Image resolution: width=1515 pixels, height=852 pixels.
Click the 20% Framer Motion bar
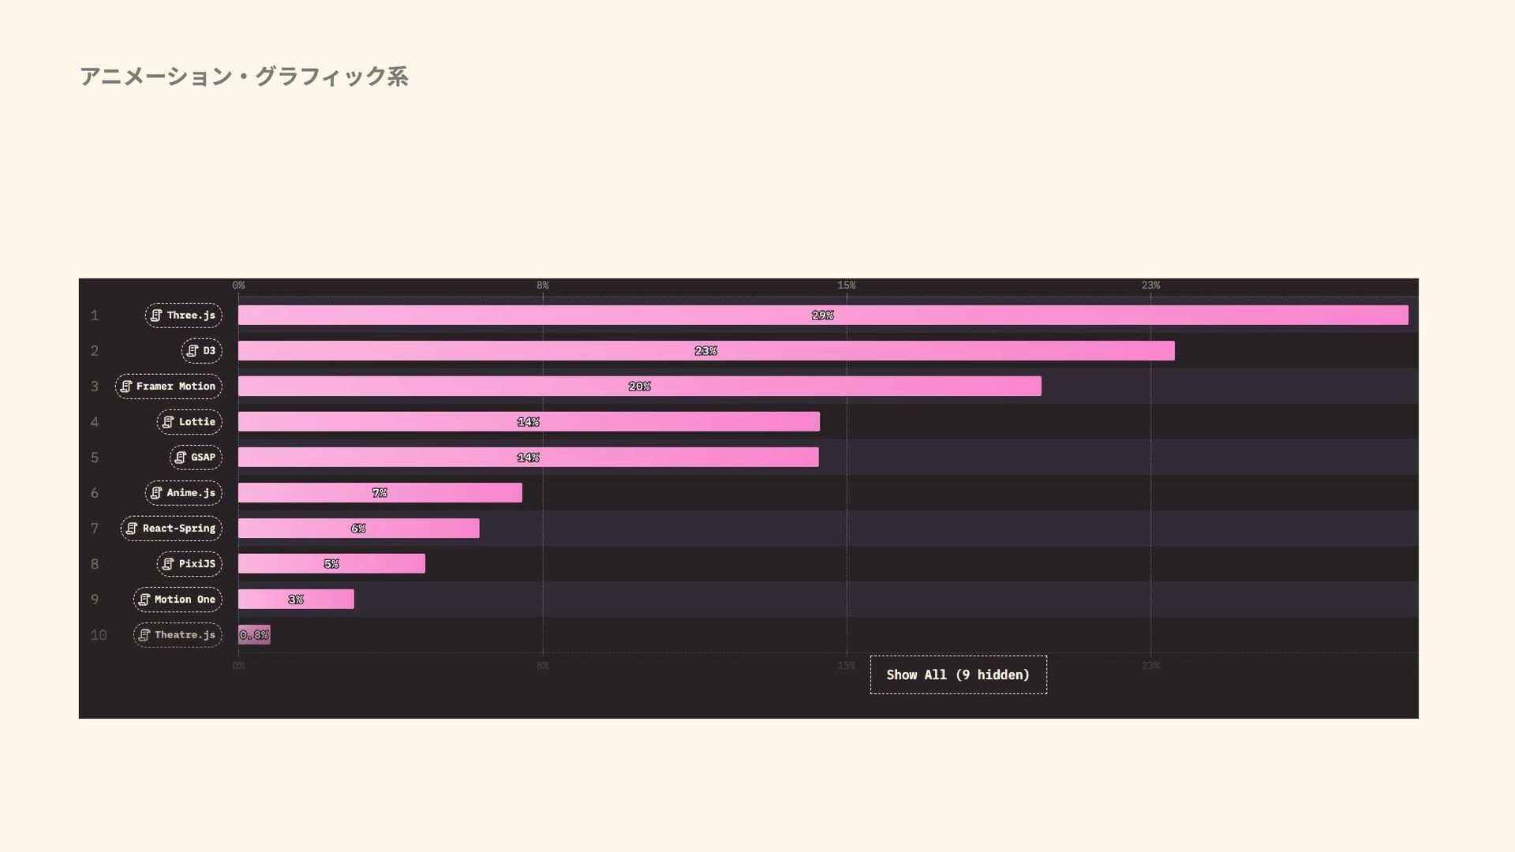[x=640, y=387]
